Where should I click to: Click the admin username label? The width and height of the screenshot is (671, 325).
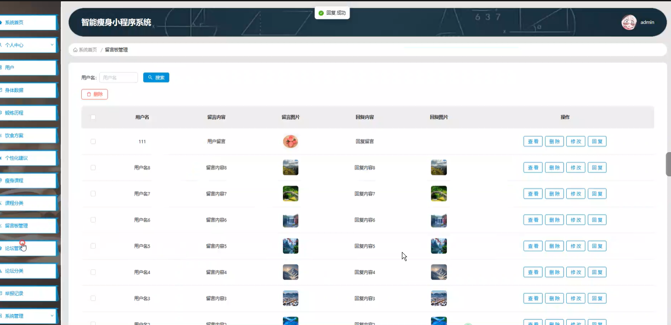(x=647, y=22)
